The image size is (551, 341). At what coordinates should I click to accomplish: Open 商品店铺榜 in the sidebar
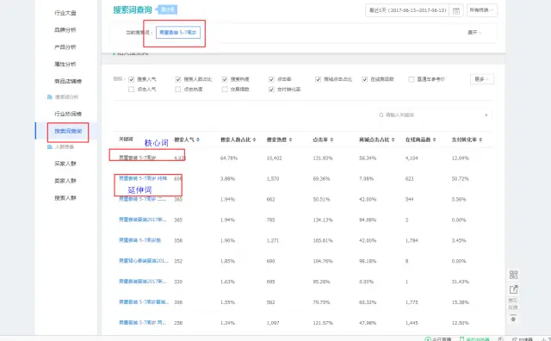(x=68, y=81)
